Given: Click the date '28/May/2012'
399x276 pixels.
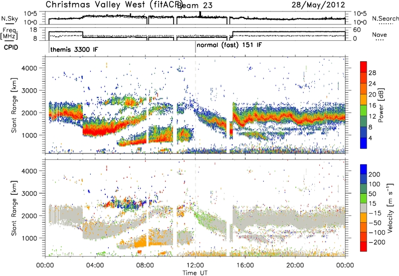Looking at the screenshot, I should click(x=318, y=4).
